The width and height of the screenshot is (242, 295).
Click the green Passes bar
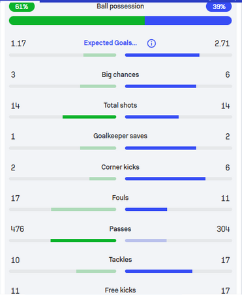click(83, 241)
